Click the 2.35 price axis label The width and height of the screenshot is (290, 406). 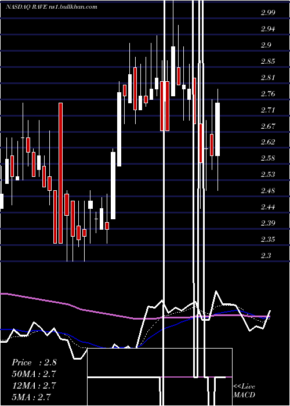pyautogui.click(x=268, y=239)
